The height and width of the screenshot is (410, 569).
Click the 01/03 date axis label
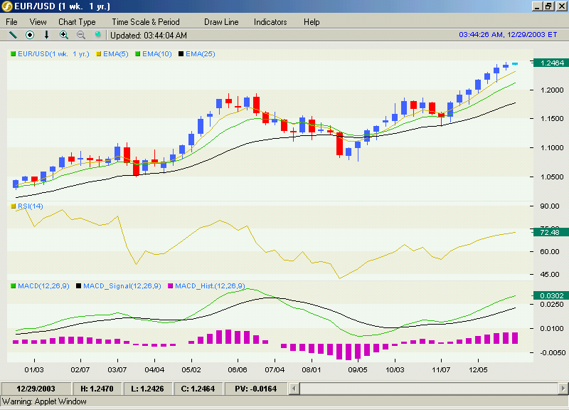[34, 369]
